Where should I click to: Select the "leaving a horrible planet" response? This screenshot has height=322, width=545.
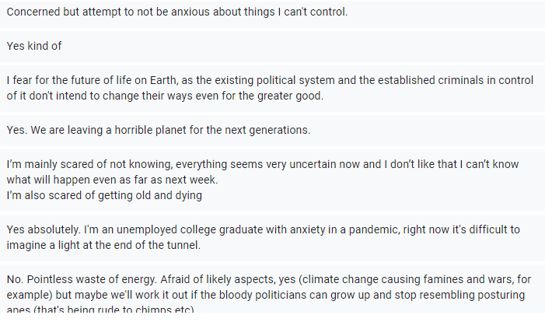coord(159,130)
